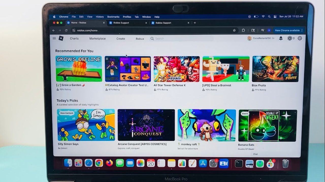Open the History menu
This screenshot has height=182, width=325.
click(100, 17)
